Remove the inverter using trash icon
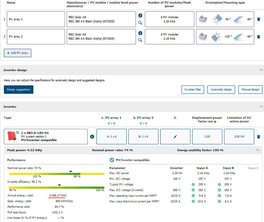The width and height of the screenshot is (264, 222). (259, 137)
